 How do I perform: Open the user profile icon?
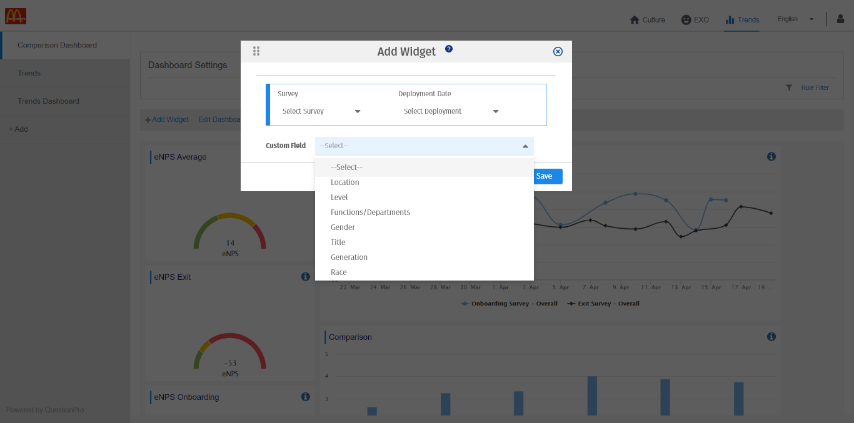[840, 19]
